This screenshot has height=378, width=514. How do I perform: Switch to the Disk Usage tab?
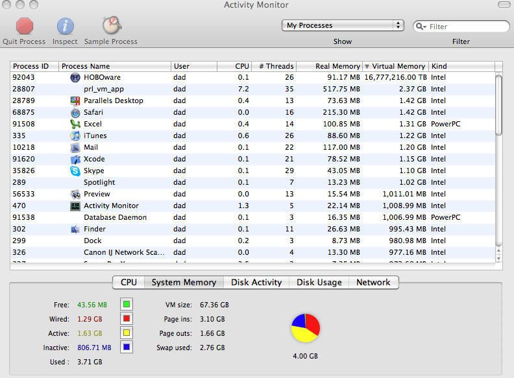pyautogui.click(x=319, y=282)
